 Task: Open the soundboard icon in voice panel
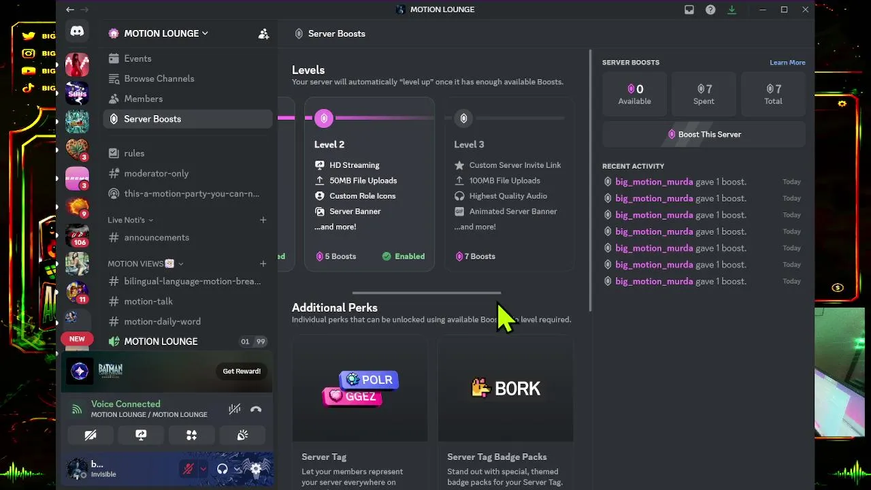pos(242,435)
